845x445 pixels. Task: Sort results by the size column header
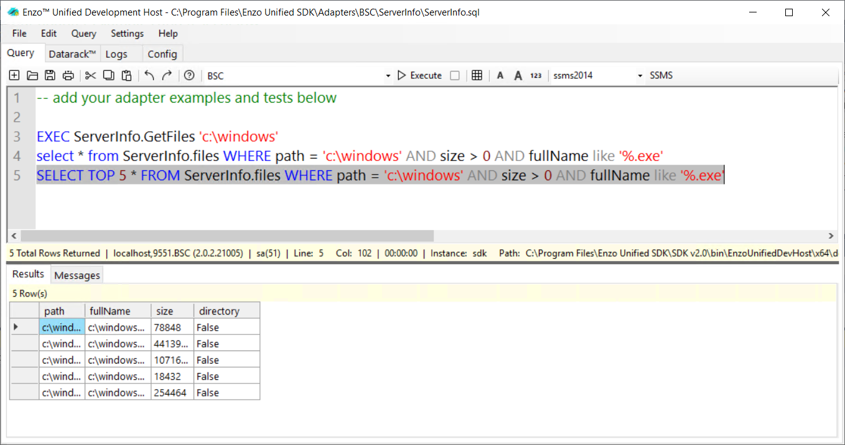[172, 311]
